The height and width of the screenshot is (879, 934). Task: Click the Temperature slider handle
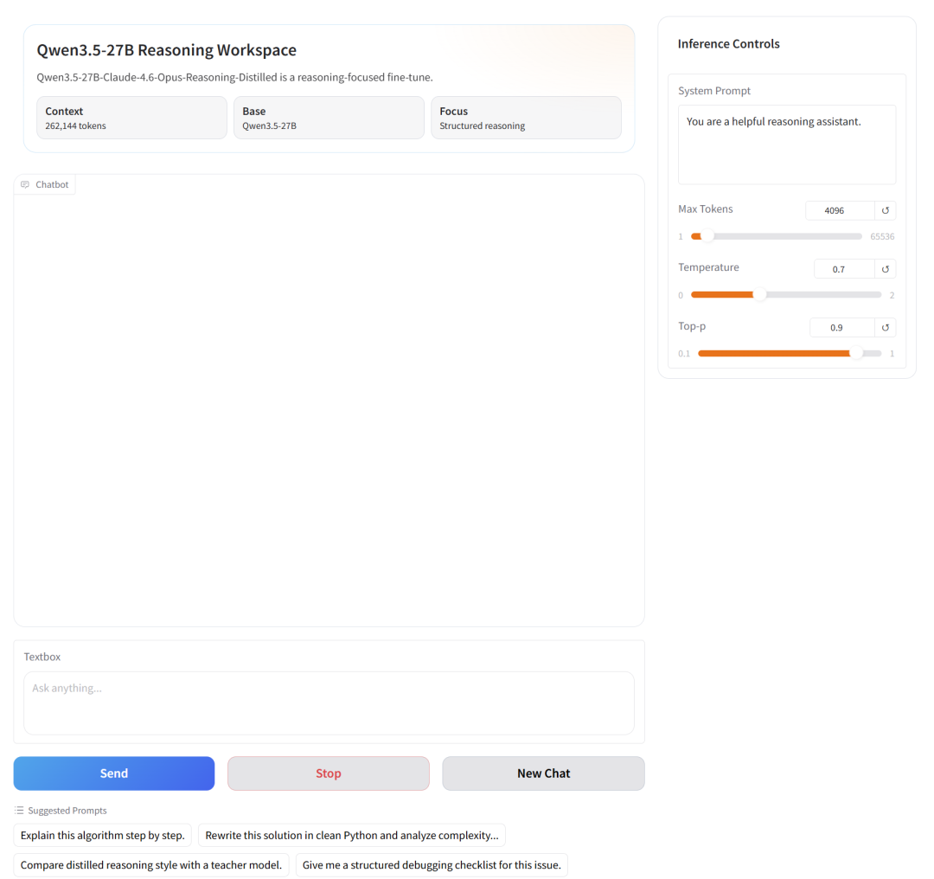pos(759,295)
